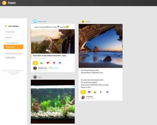Focus the E-Mailadresse input field
Screen dimensions: 157x125
(x=14, y=32)
